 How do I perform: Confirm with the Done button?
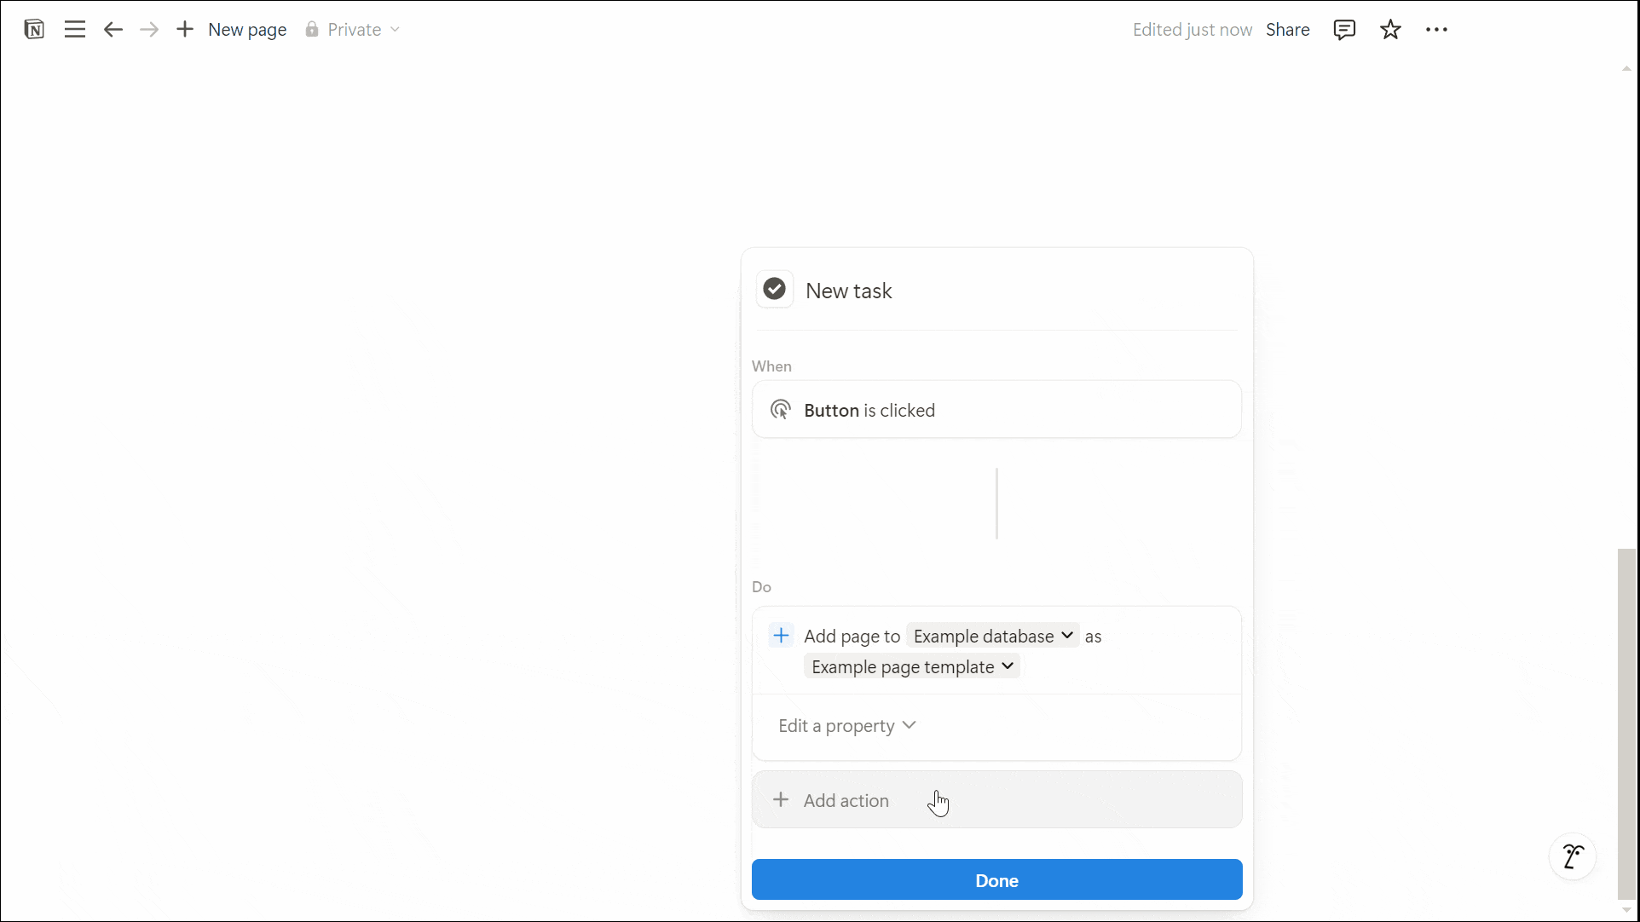(x=996, y=880)
